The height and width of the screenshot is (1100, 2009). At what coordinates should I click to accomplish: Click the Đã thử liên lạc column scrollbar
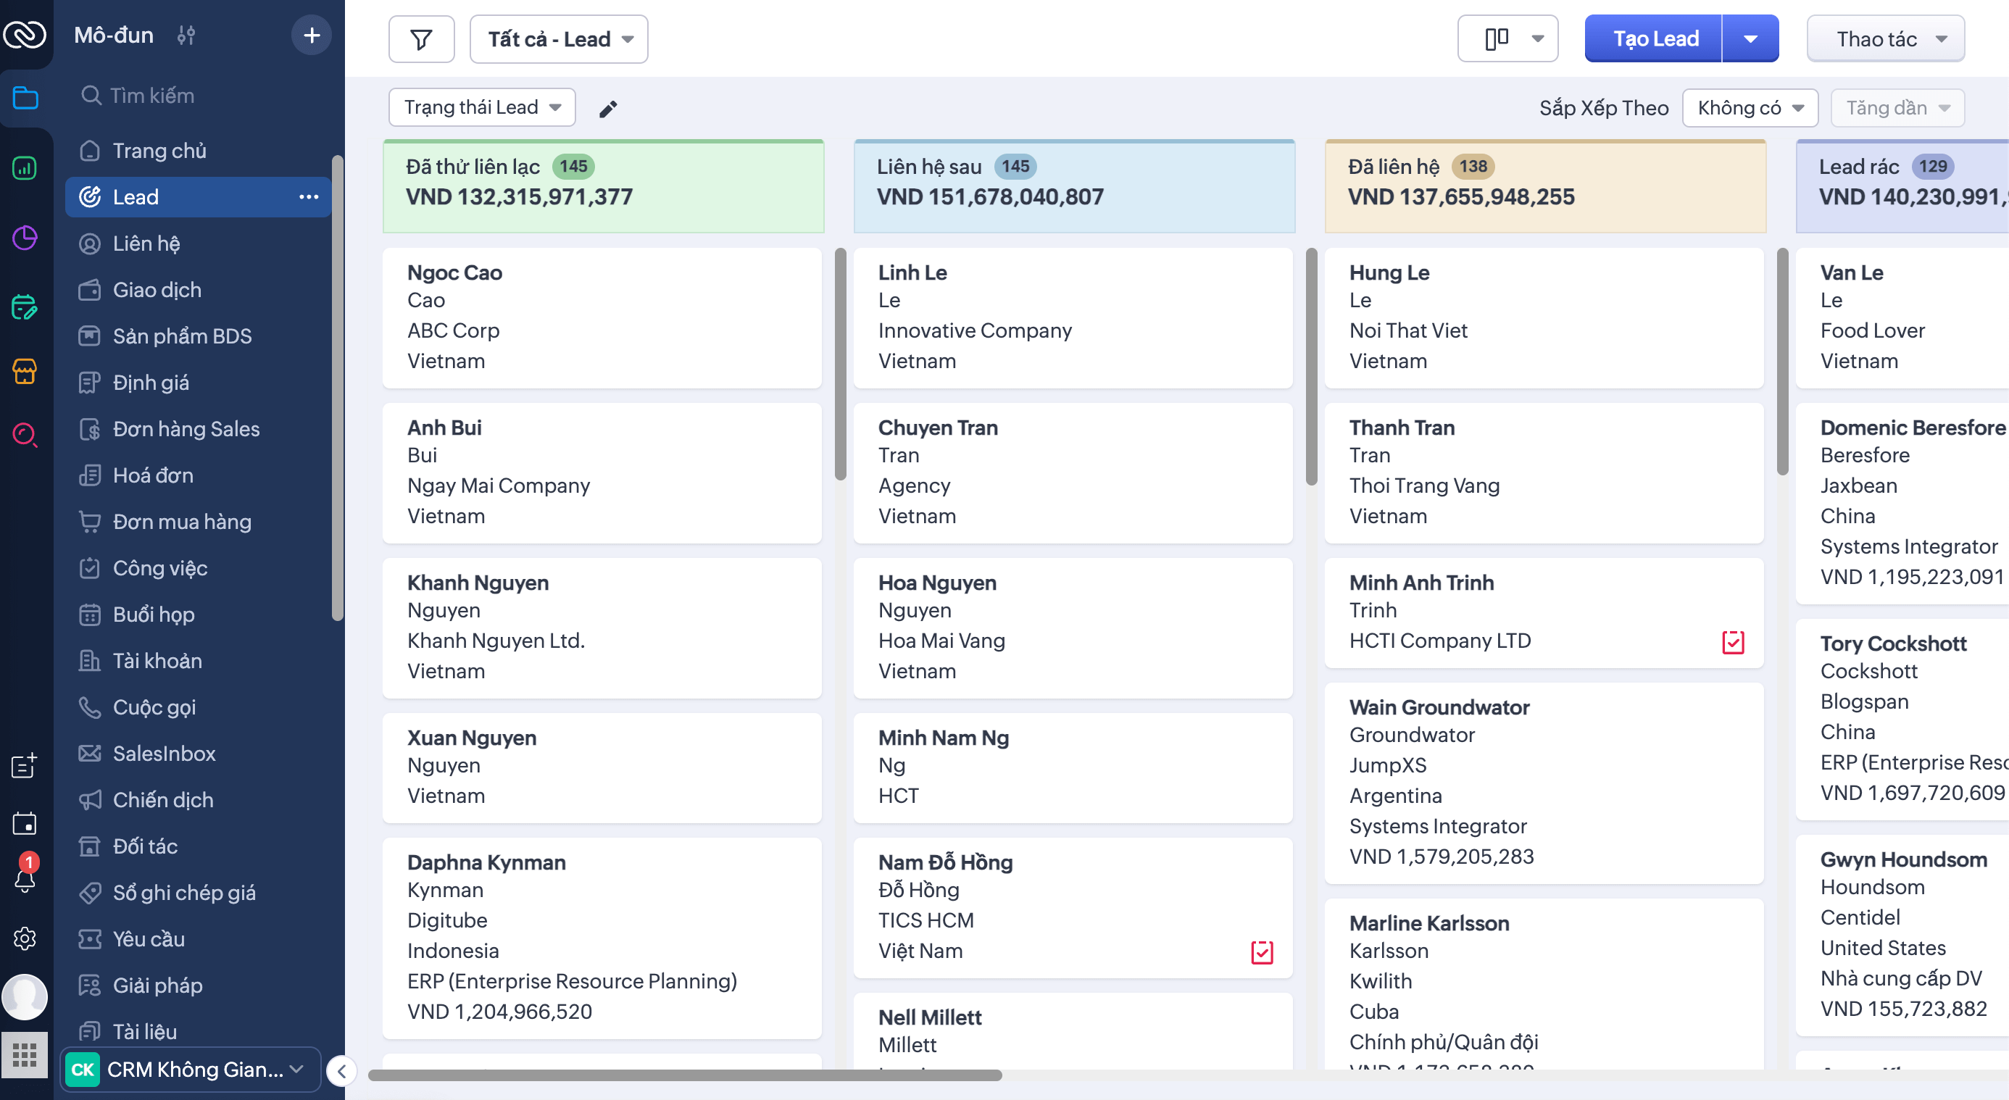(x=840, y=364)
